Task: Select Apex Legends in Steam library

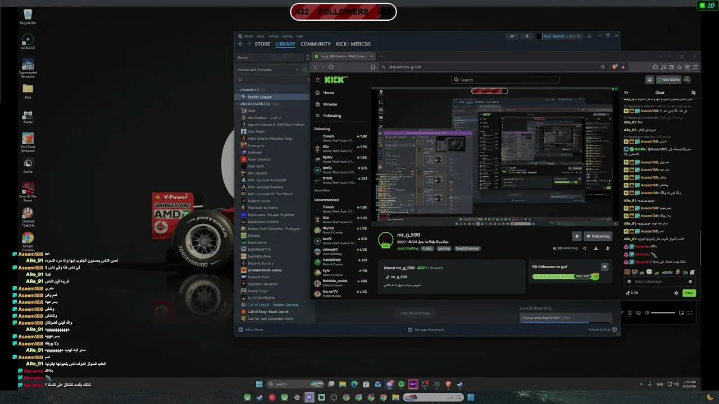Action: pyautogui.click(x=259, y=159)
